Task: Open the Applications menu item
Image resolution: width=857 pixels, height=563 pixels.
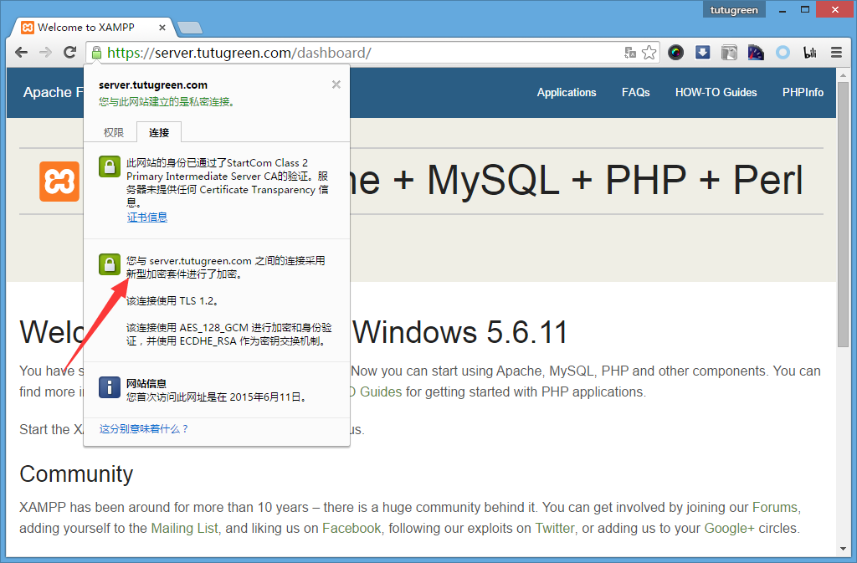Action: coord(567,92)
